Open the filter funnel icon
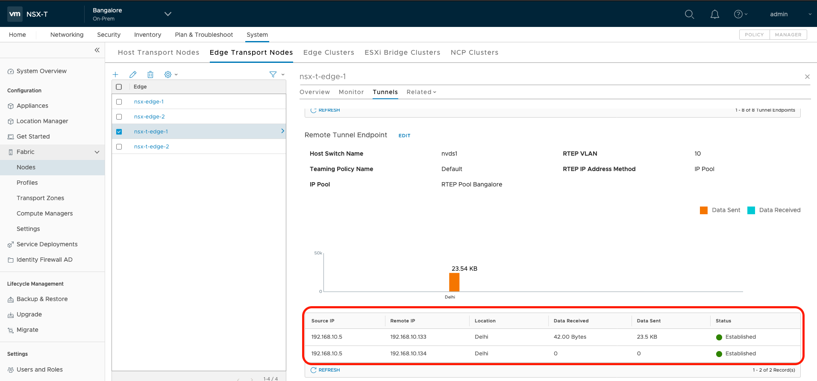Image resolution: width=817 pixels, height=381 pixels. (273, 74)
